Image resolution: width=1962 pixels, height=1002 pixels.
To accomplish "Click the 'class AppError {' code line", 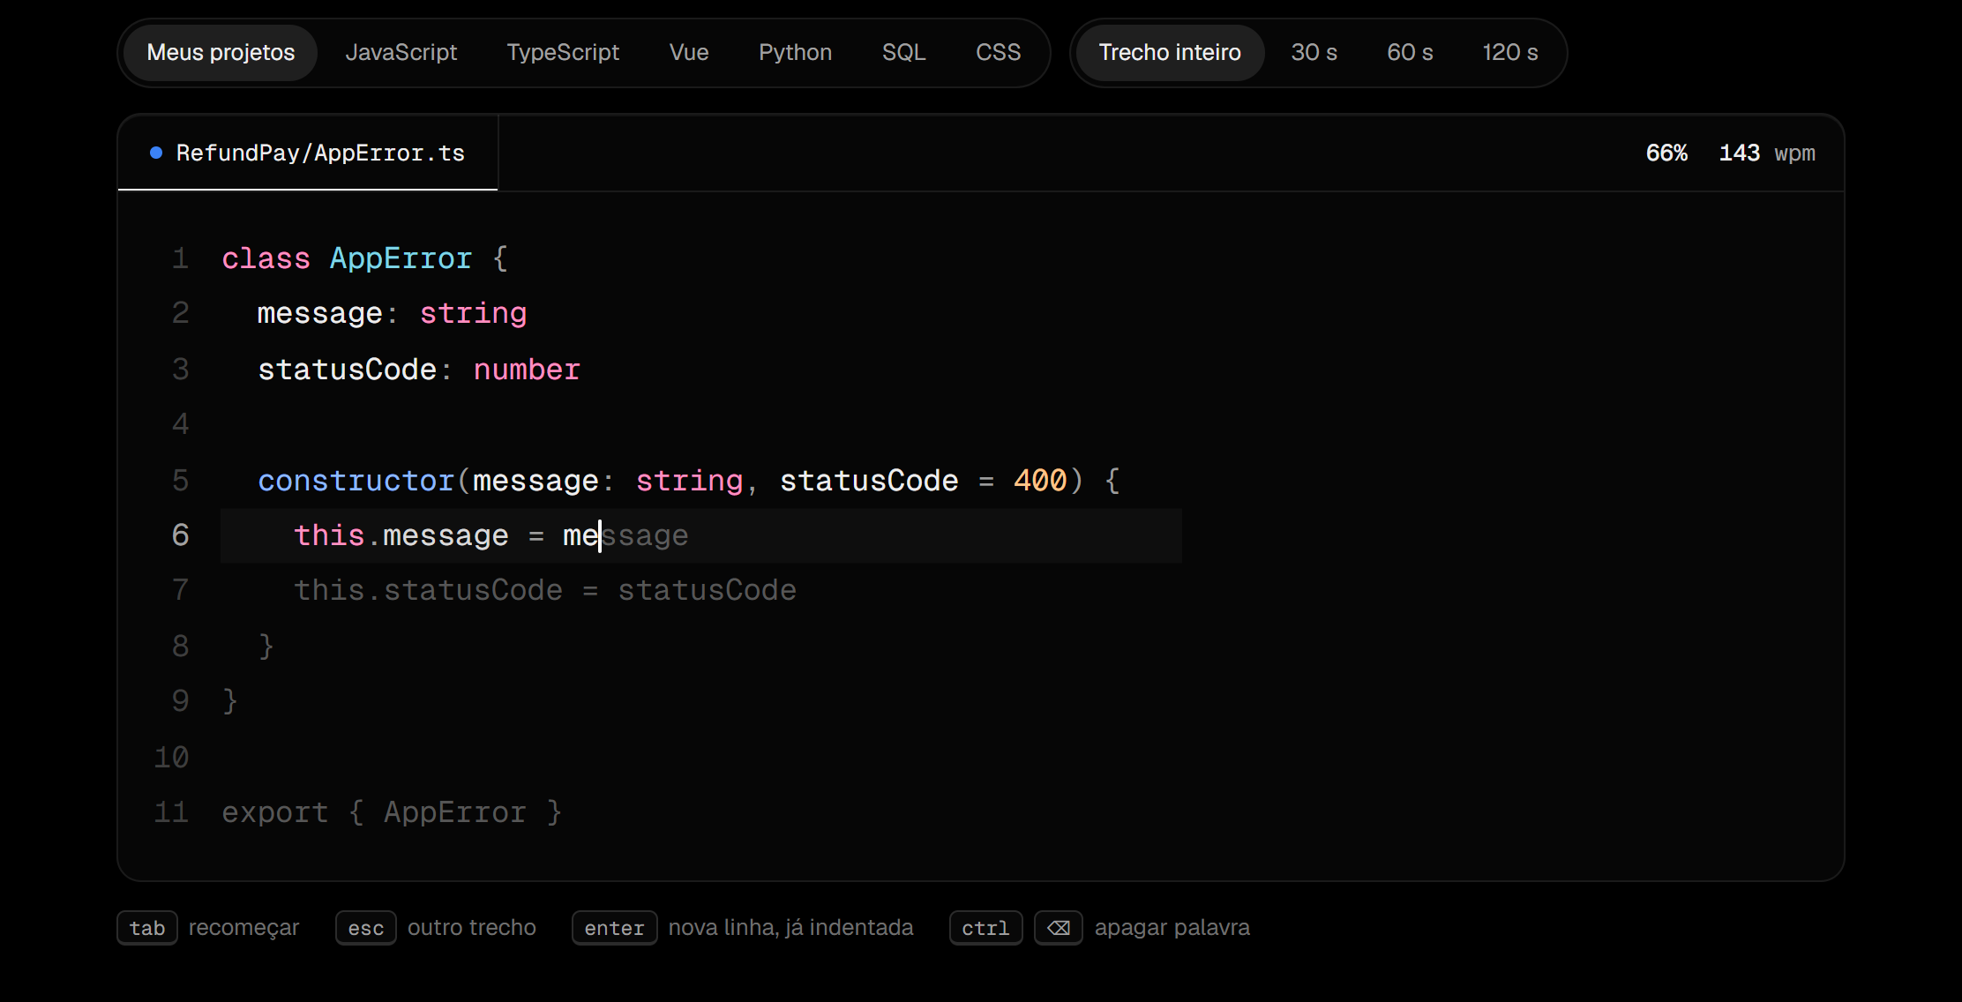I will click(365, 258).
